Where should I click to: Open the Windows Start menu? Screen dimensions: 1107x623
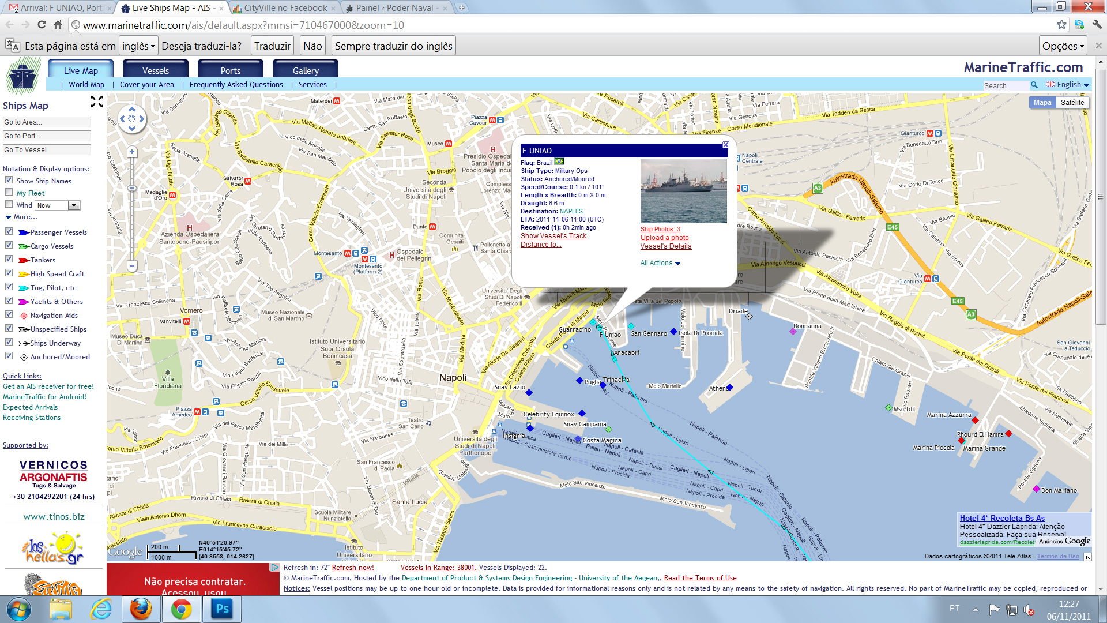pos(19,609)
